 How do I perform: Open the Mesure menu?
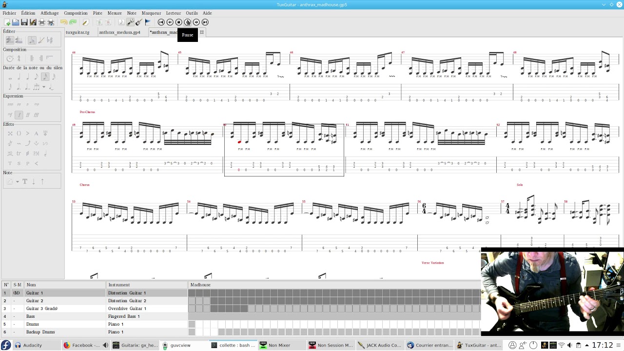[115, 13]
